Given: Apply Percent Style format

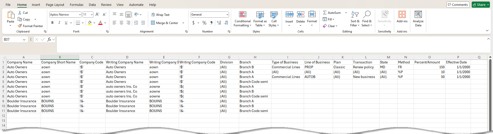Looking at the screenshot, I should point(204,23).
